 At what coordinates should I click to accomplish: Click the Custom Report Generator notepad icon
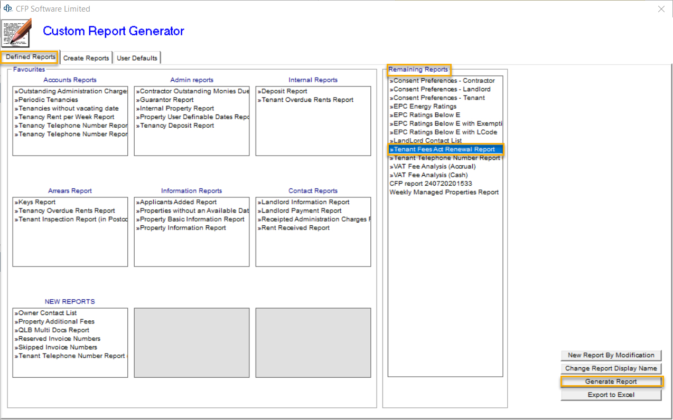(x=16, y=33)
